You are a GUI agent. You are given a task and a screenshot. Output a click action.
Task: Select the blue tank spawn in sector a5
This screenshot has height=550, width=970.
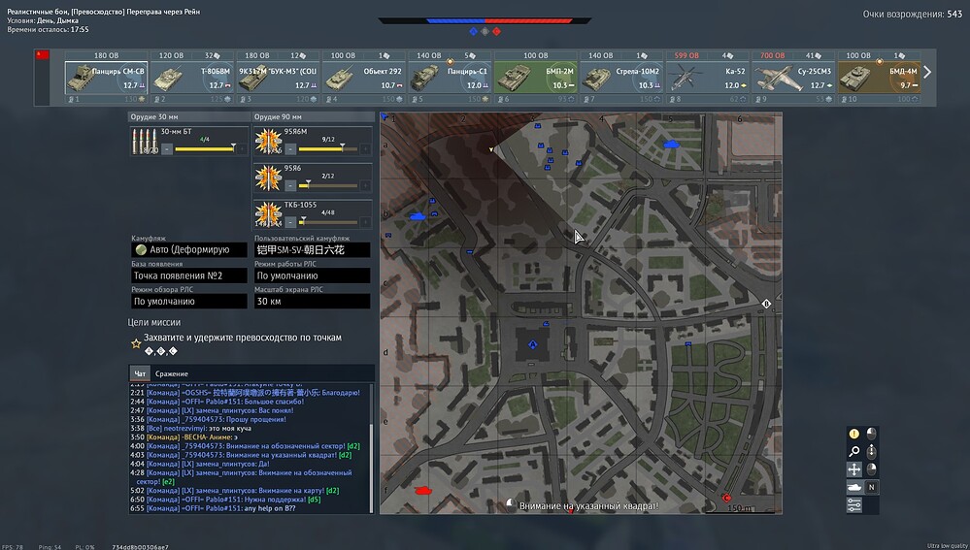671,144
